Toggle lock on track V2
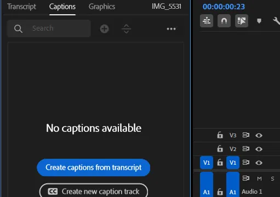 tap(220, 149)
